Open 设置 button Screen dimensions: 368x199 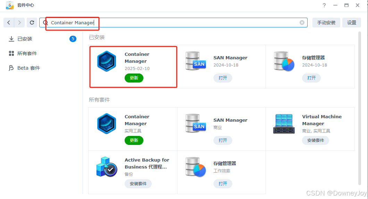coord(352,23)
